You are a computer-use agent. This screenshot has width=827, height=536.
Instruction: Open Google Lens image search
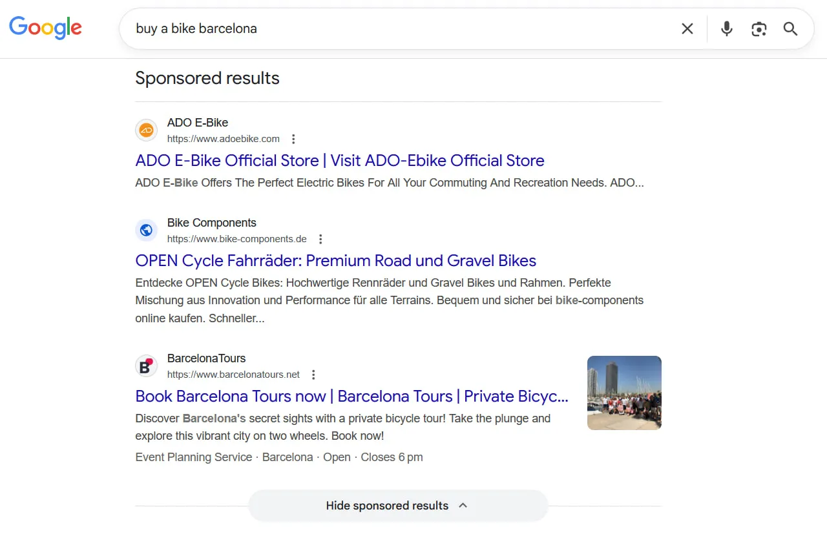pyautogui.click(x=759, y=28)
